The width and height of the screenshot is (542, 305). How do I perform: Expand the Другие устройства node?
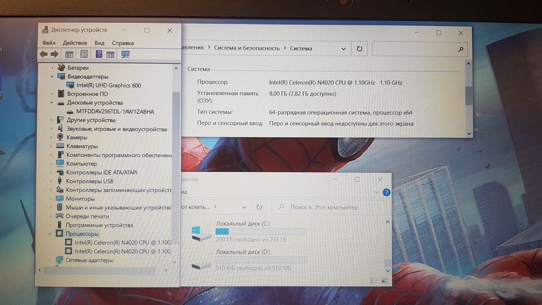(51, 120)
